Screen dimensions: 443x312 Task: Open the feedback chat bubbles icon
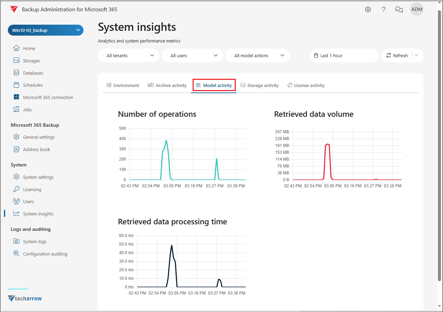coord(399,10)
